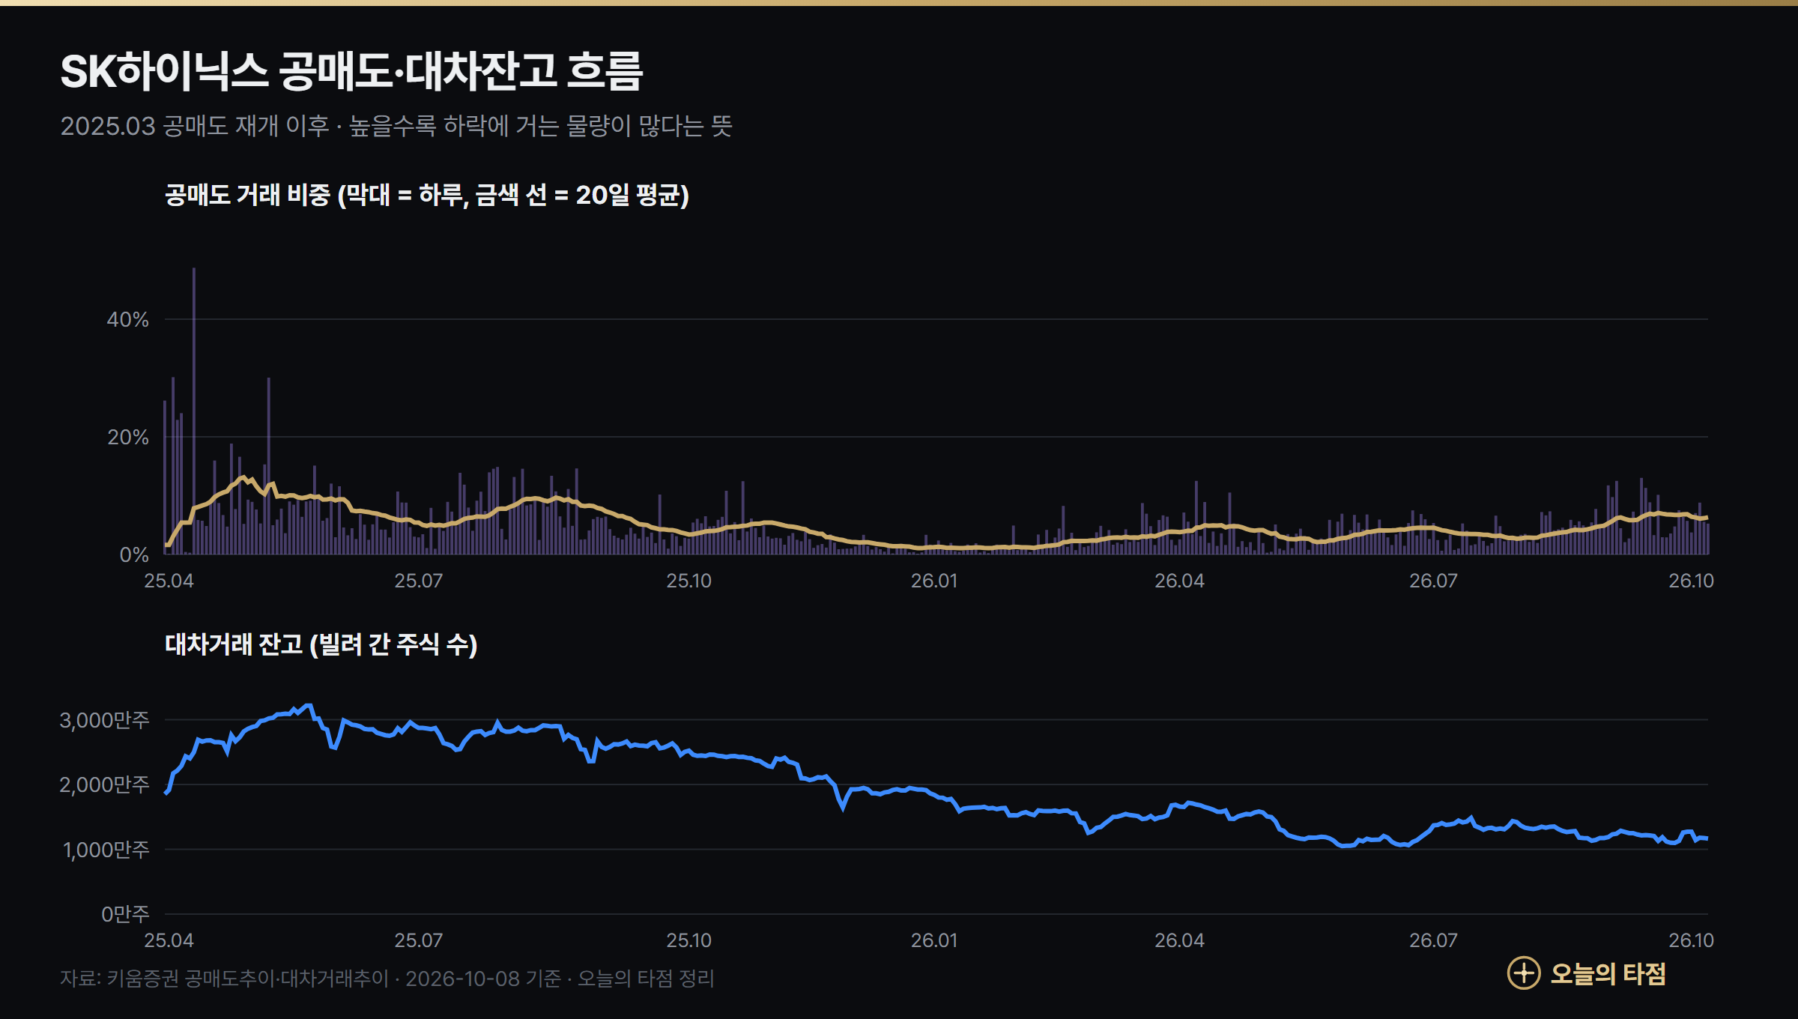
Task: Click the 26.10 label under the lower chart
Action: click(x=1692, y=940)
